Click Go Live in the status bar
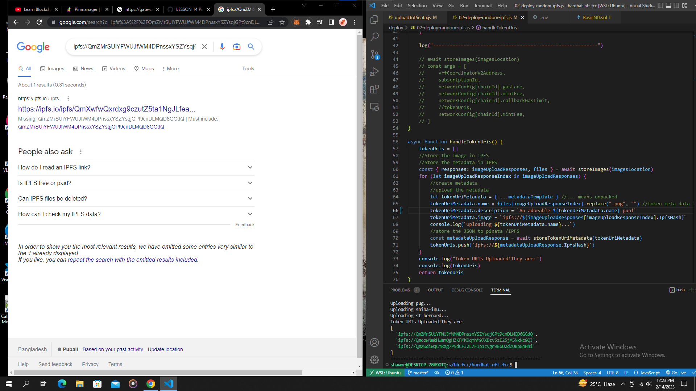 (x=676, y=373)
